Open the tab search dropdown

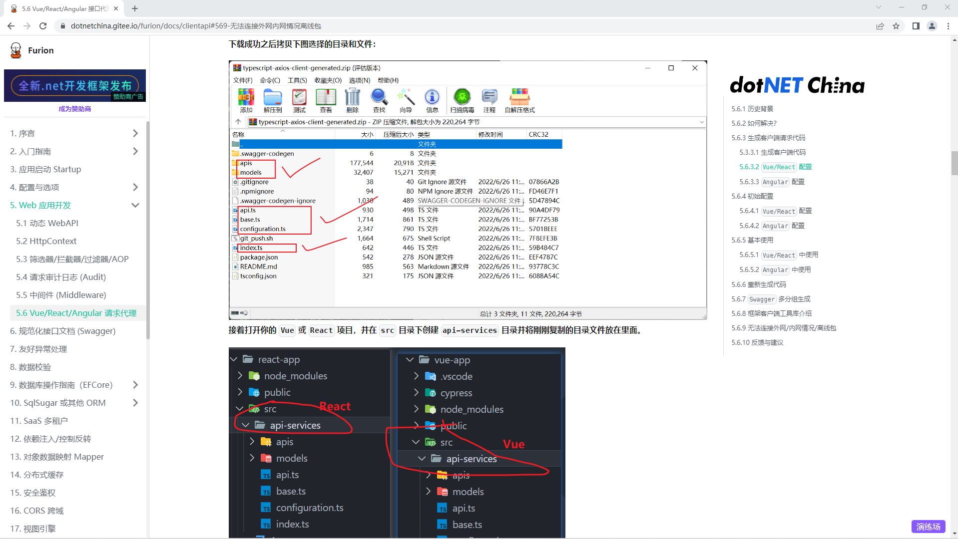pos(879,7)
